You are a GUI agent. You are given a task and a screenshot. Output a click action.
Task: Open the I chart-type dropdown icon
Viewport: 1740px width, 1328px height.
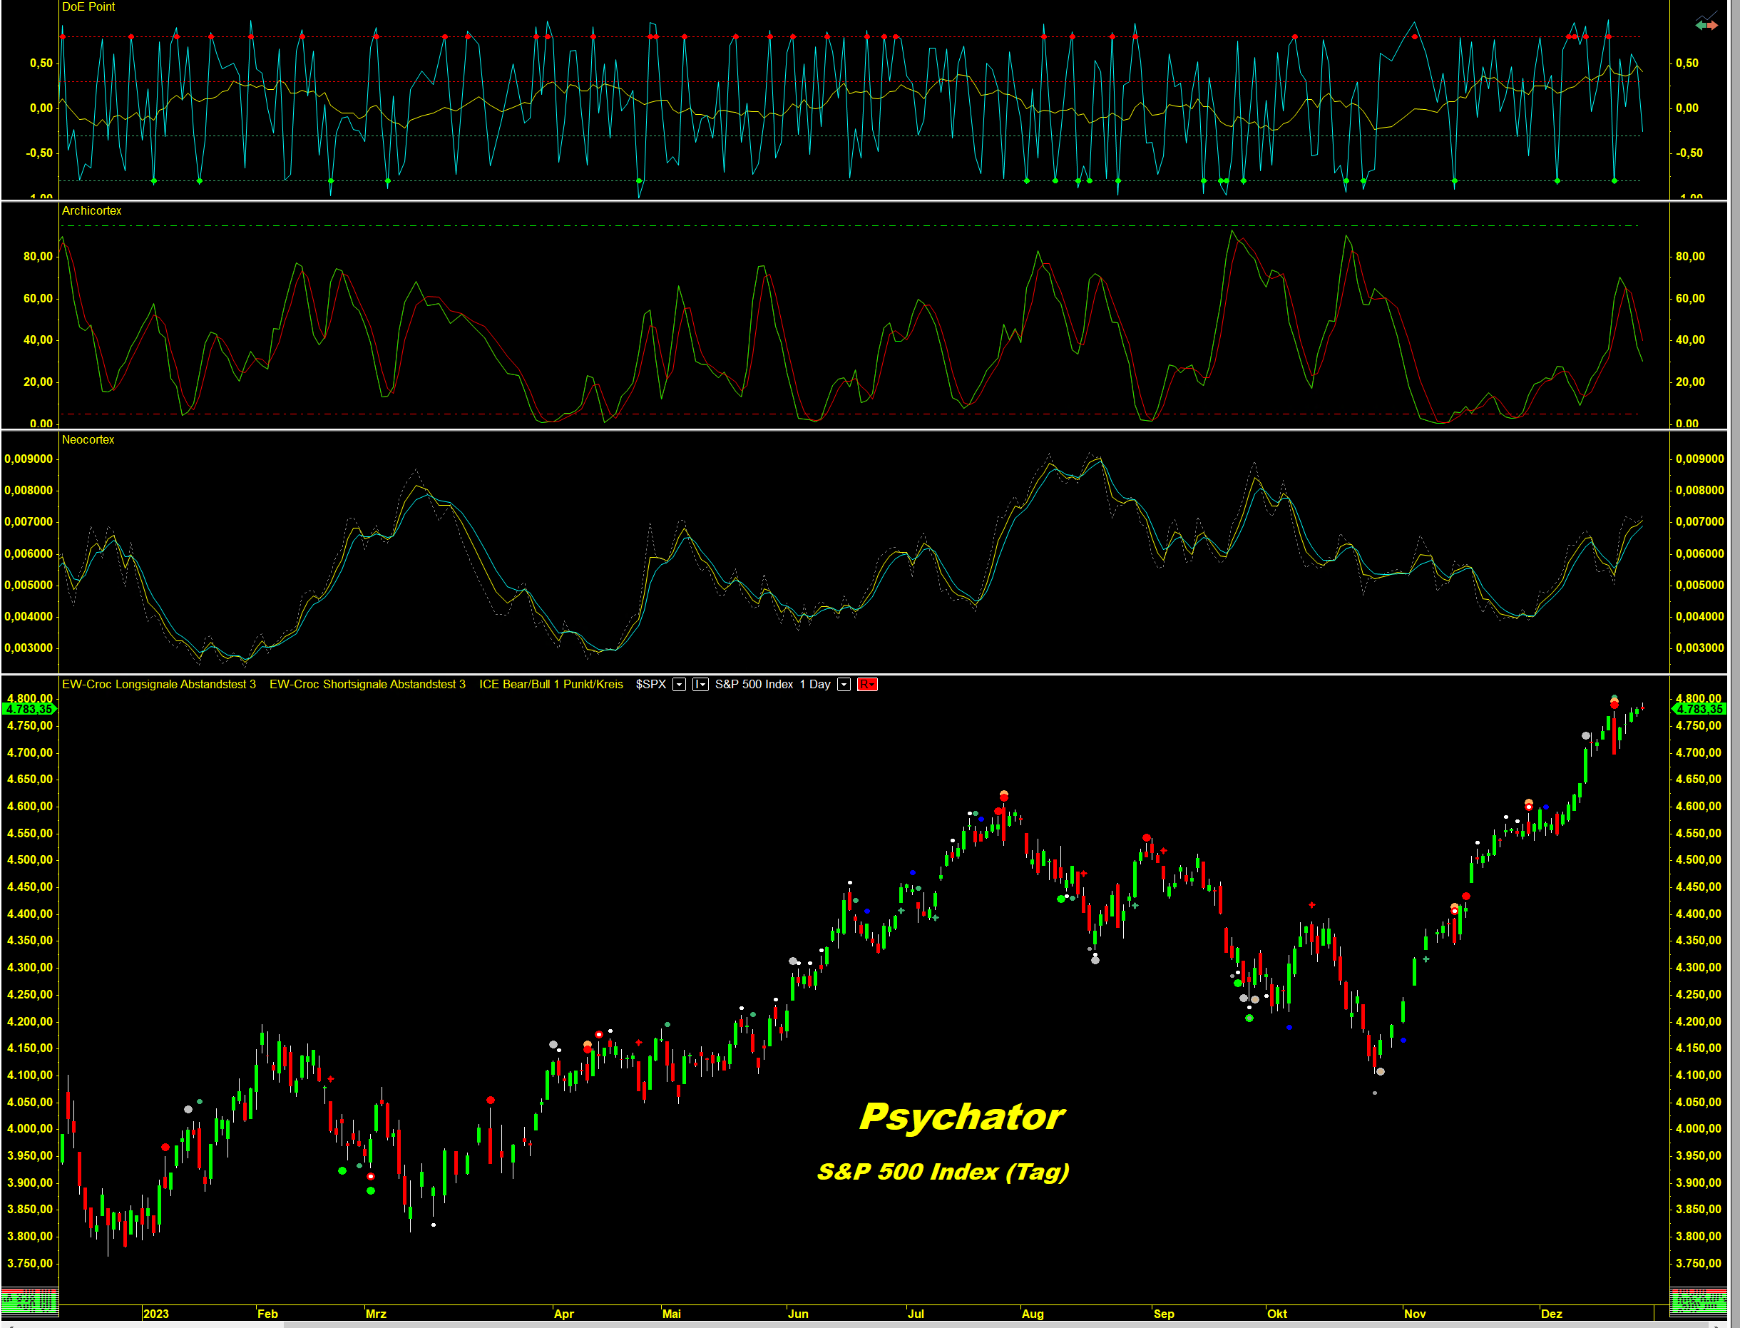(700, 685)
